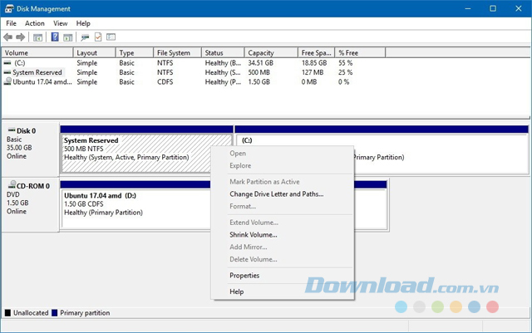Click the CD-ROM 0 disc drive icon
Image resolution: width=532 pixels, height=333 pixels.
coord(12,185)
